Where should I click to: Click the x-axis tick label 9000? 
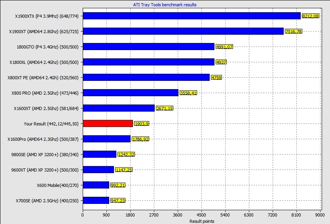click(x=320, y=215)
